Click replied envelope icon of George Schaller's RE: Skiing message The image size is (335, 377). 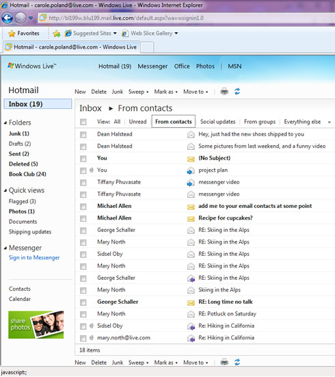pos(191,278)
